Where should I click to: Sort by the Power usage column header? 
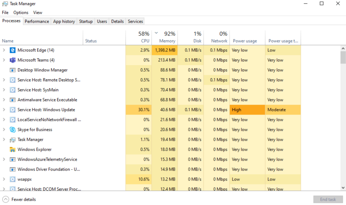pyautogui.click(x=247, y=38)
